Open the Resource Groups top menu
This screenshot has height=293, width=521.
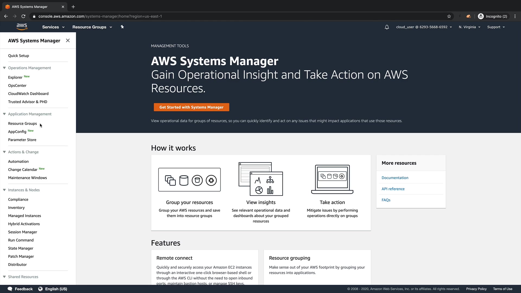click(92, 27)
